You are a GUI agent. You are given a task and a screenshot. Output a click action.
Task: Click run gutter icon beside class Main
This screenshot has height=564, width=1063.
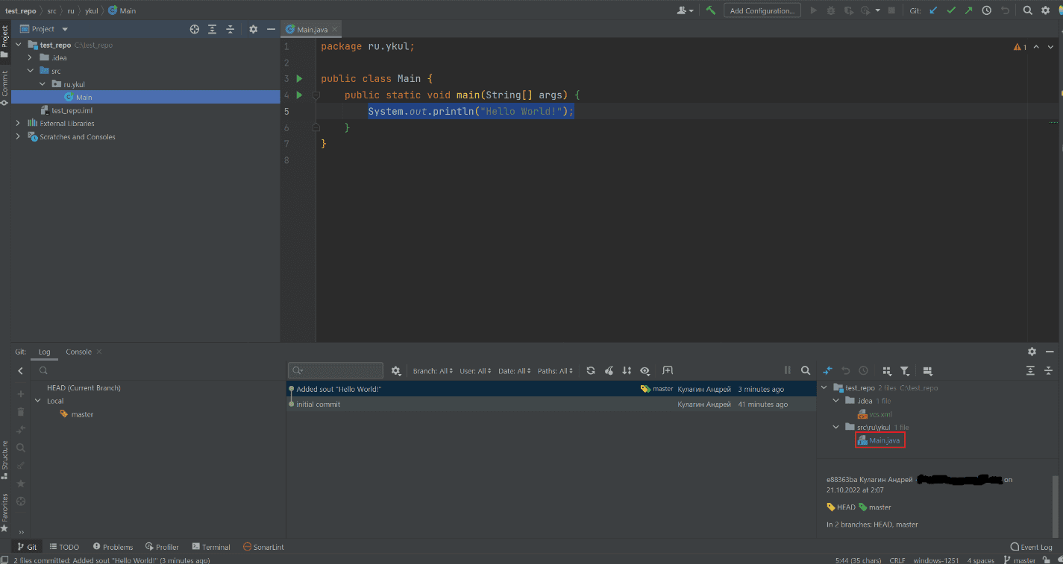coord(299,78)
